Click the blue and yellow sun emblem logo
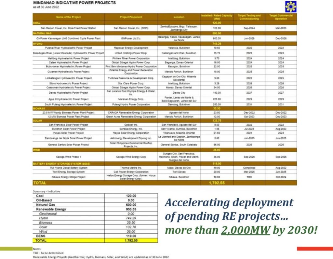The image size is (333, 259). pos(291,7)
